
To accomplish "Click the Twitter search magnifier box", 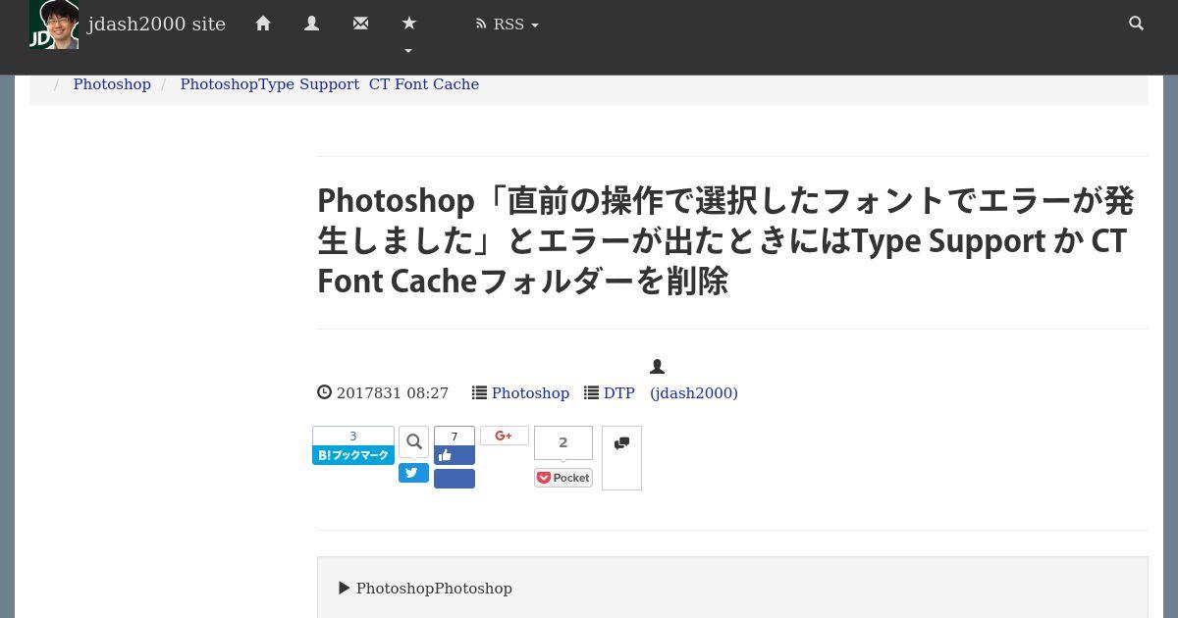I will click(x=413, y=442).
